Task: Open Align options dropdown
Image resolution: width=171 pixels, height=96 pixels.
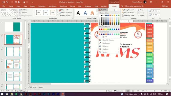Action: tap(141, 10)
